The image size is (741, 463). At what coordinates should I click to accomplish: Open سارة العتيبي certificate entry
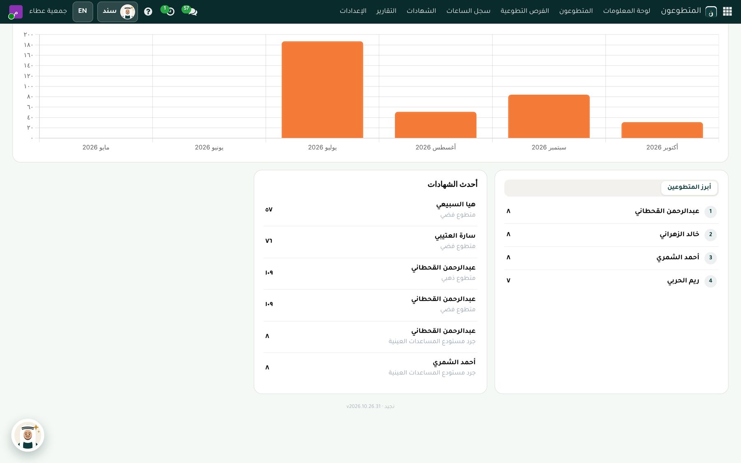click(370, 241)
